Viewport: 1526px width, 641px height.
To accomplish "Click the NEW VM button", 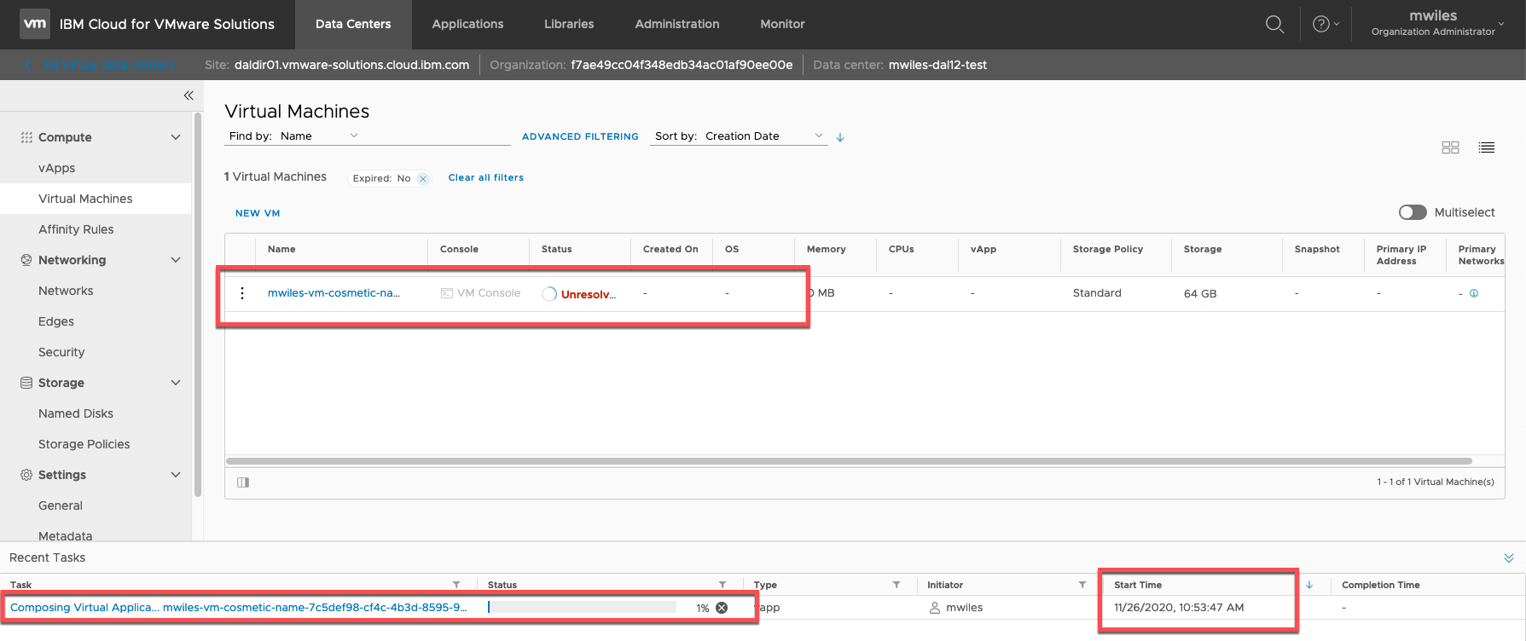I will point(258,213).
